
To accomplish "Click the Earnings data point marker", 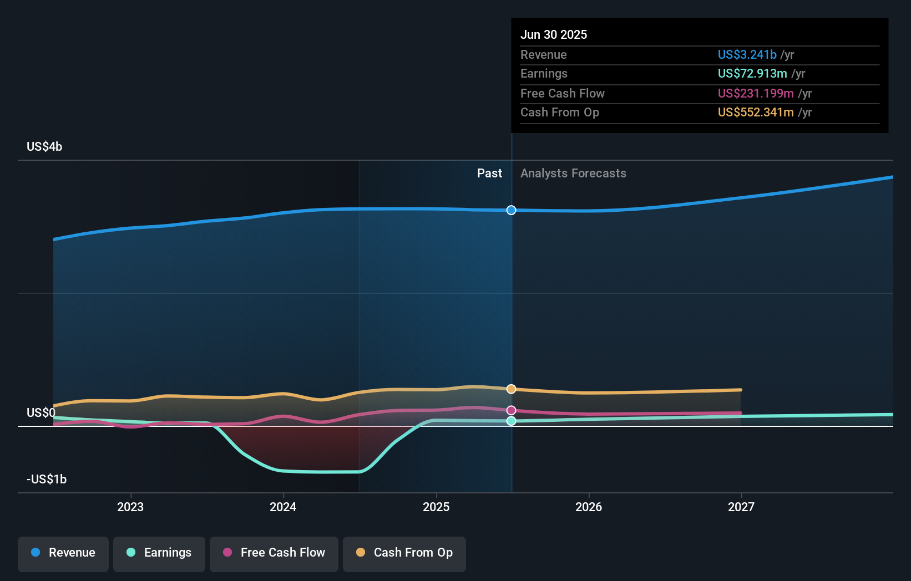I will click(x=512, y=421).
